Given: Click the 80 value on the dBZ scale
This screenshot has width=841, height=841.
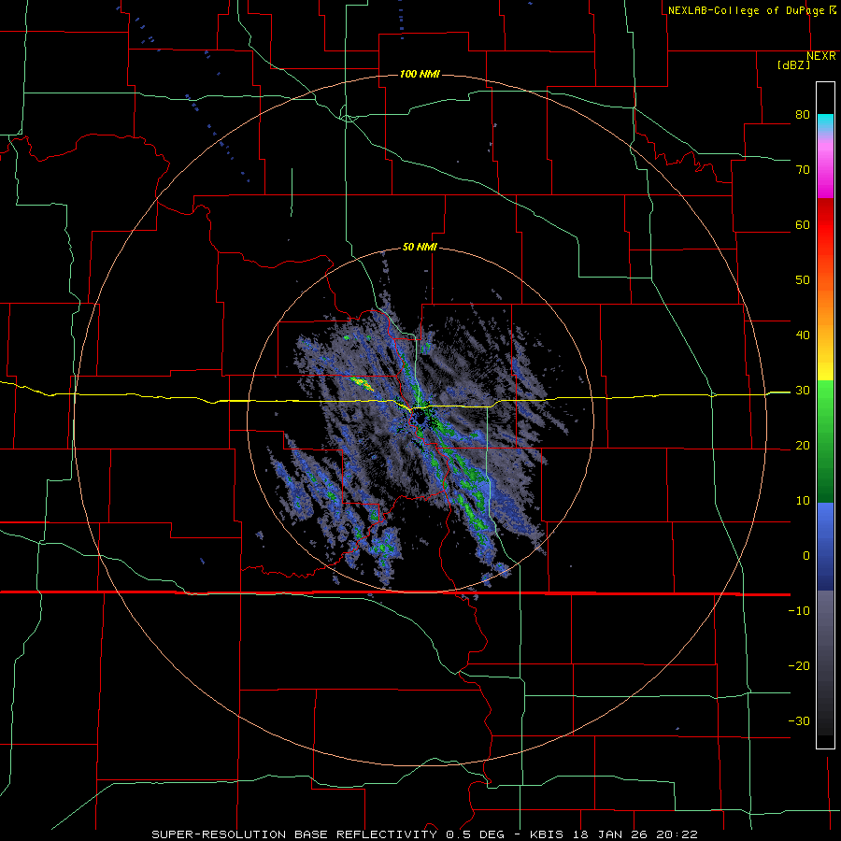Looking at the screenshot, I should click(803, 115).
